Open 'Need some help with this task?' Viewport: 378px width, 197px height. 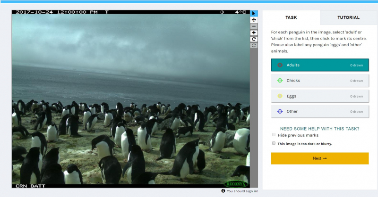coord(319,128)
